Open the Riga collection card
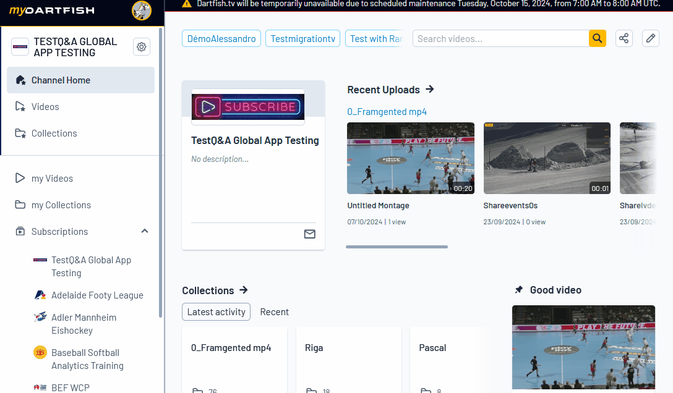The image size is (673, 393). [x=349, y=360]
